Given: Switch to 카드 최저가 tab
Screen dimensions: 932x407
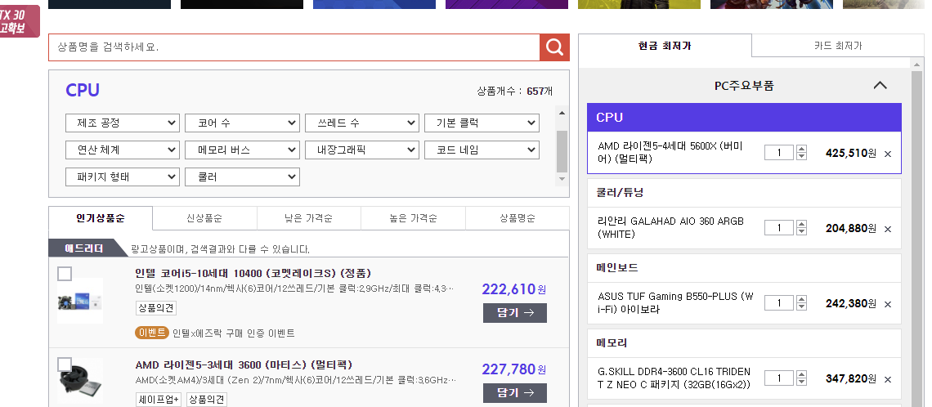Looking at the screenshot, I should 837,45.
